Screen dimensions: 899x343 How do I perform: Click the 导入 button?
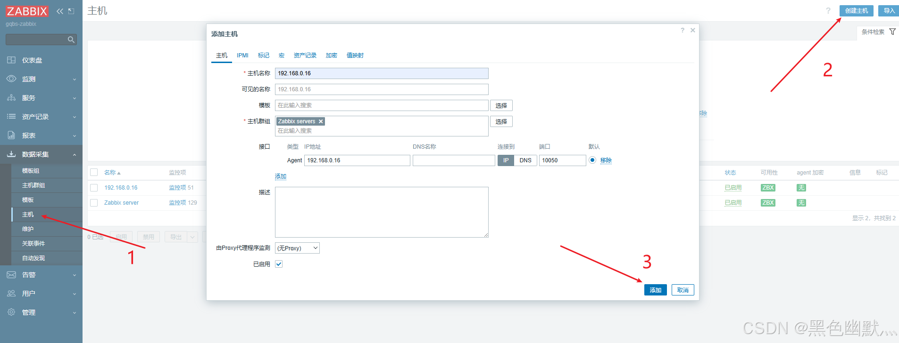889,11
